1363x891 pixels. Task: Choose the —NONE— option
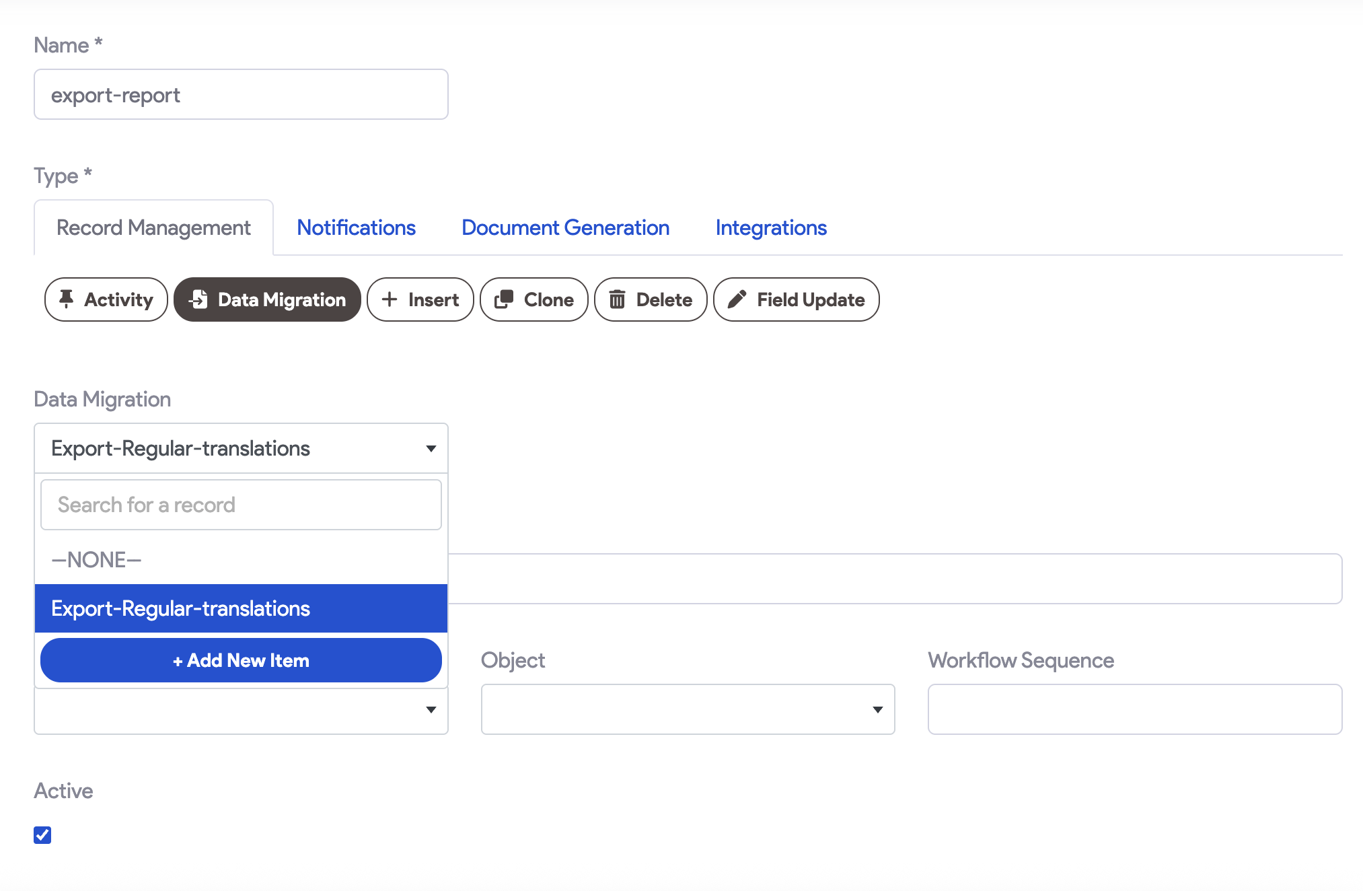97,560
